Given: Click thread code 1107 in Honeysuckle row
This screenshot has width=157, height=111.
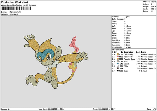Looking at the screenshot, I should pyautogui.click(x=138, y=57).
